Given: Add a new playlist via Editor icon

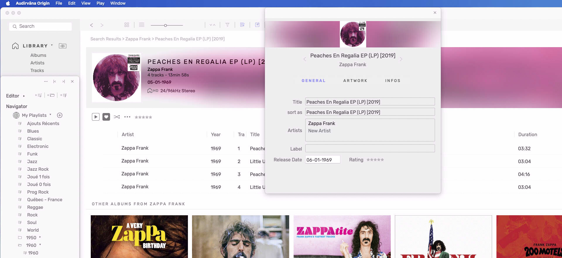Looking at the screenshot, I should coord(38,95).
